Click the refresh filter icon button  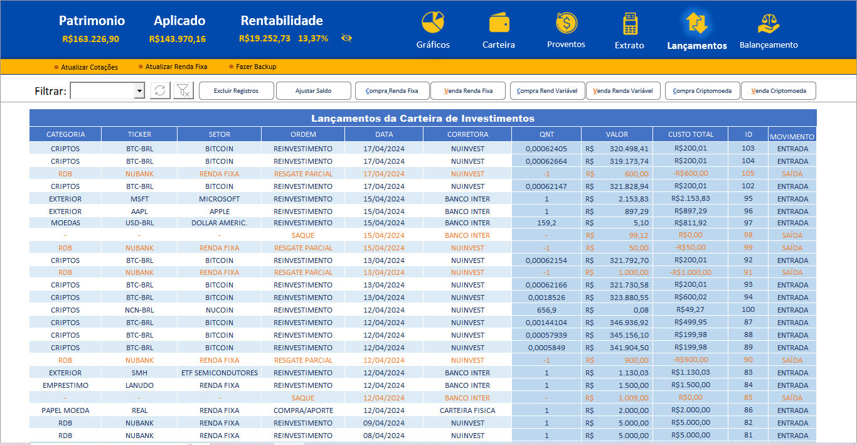click(x=161, y=90)
